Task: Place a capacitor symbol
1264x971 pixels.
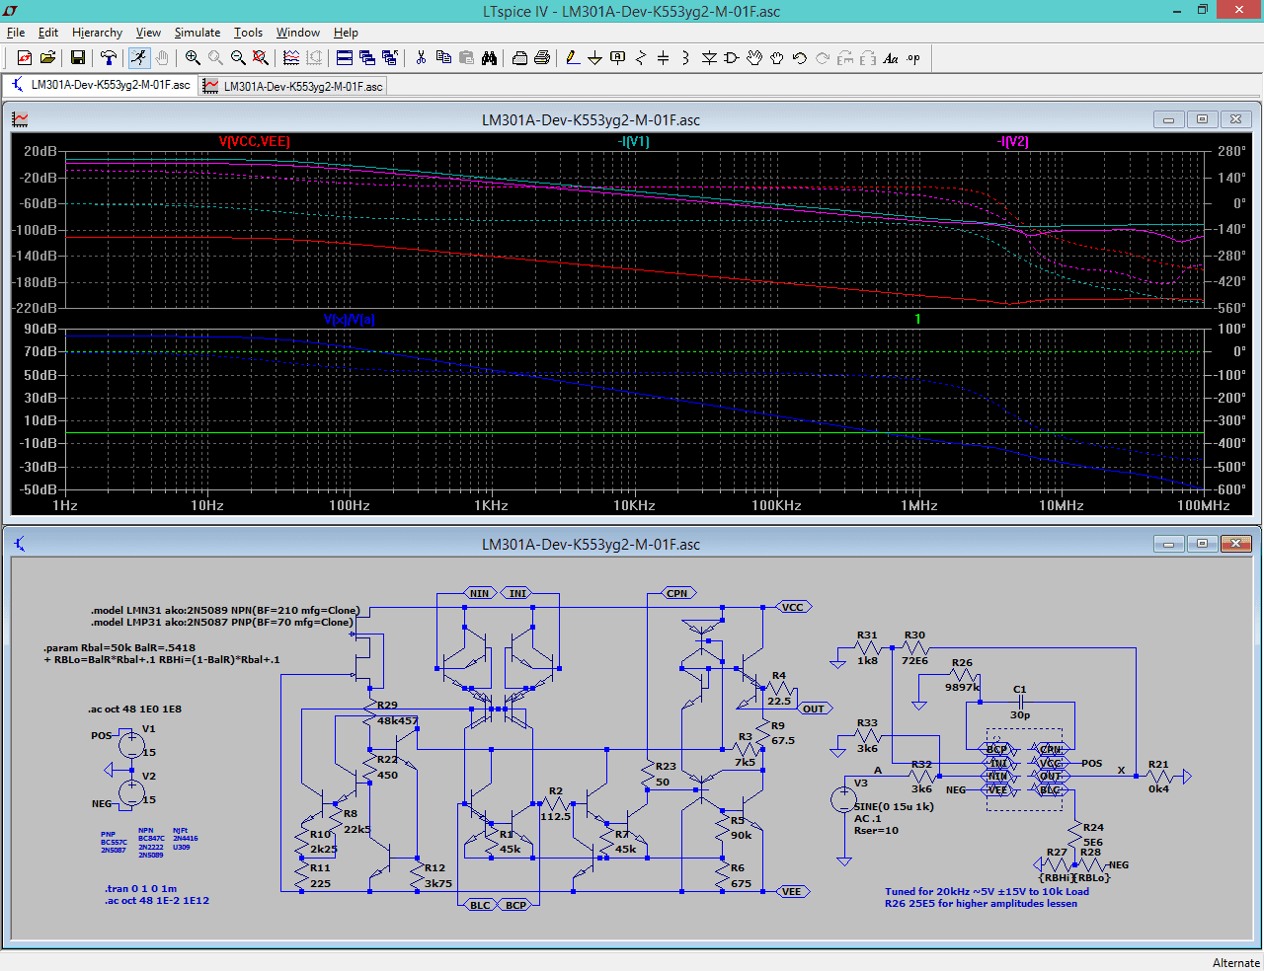Action: 664,57
